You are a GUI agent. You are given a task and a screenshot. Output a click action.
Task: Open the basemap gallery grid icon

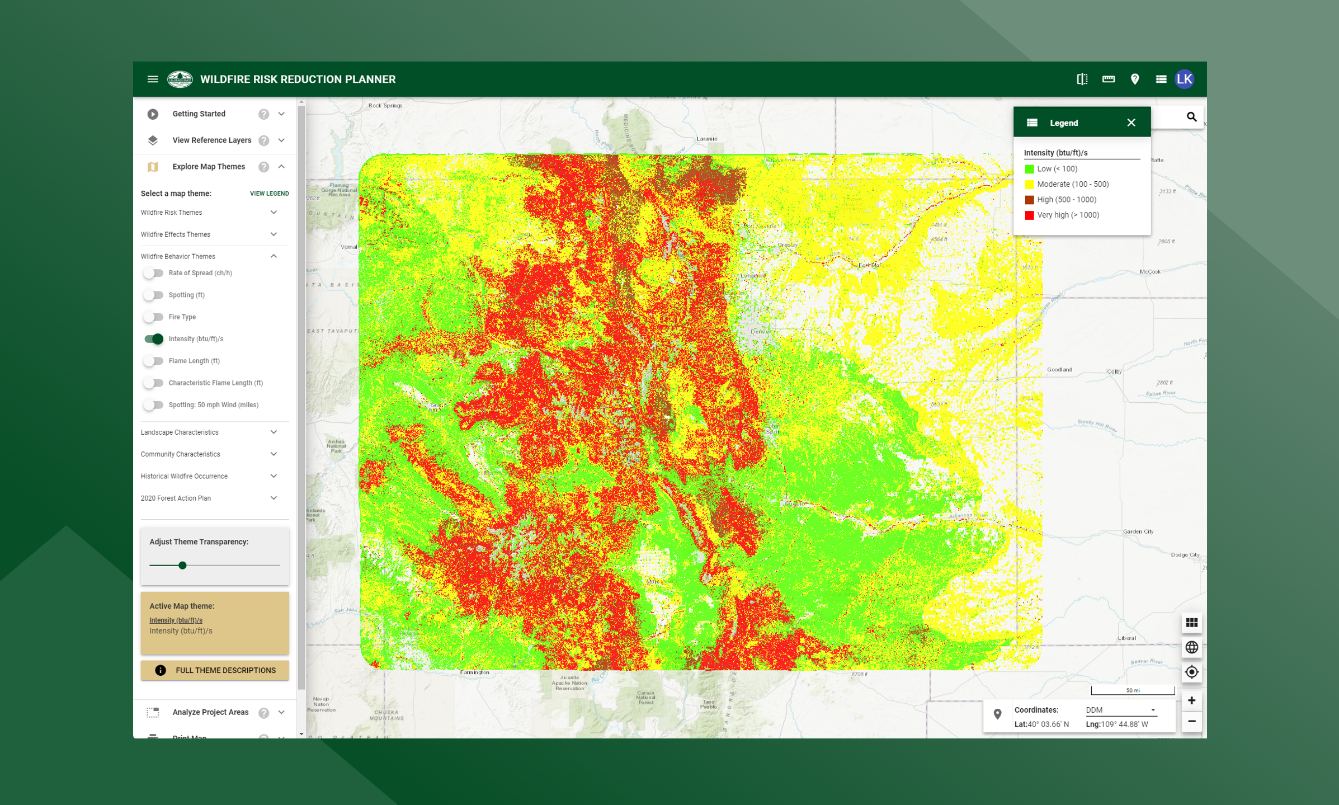tap(1191, 623)
